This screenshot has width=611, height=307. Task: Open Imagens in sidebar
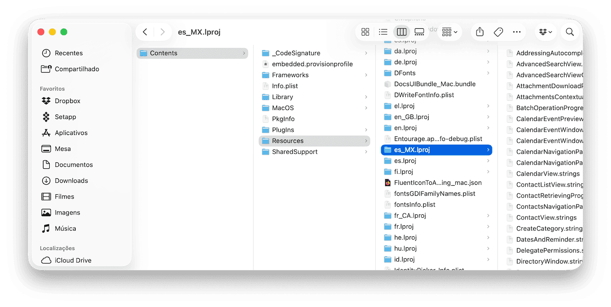click(61, 213)
